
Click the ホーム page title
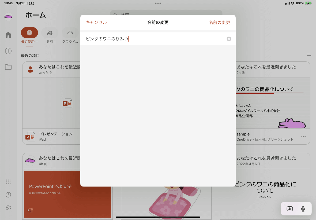coord(35,15)
